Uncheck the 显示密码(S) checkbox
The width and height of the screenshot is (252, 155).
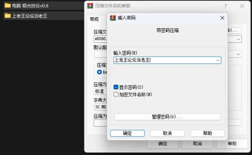116,87
